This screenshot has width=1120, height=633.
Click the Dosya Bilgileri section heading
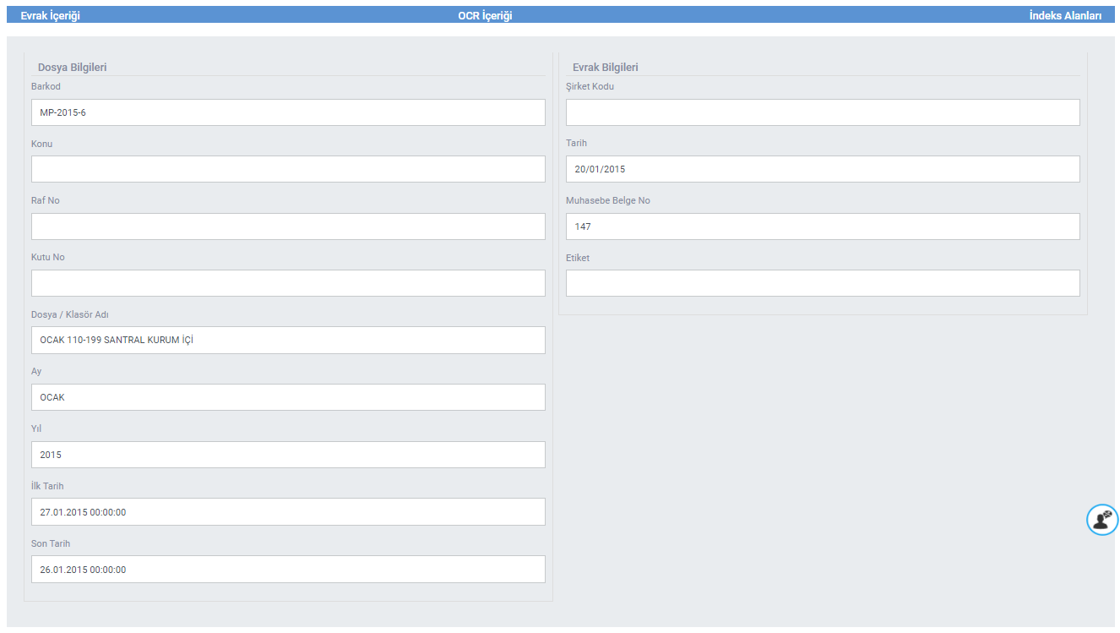tap(72, 68)
